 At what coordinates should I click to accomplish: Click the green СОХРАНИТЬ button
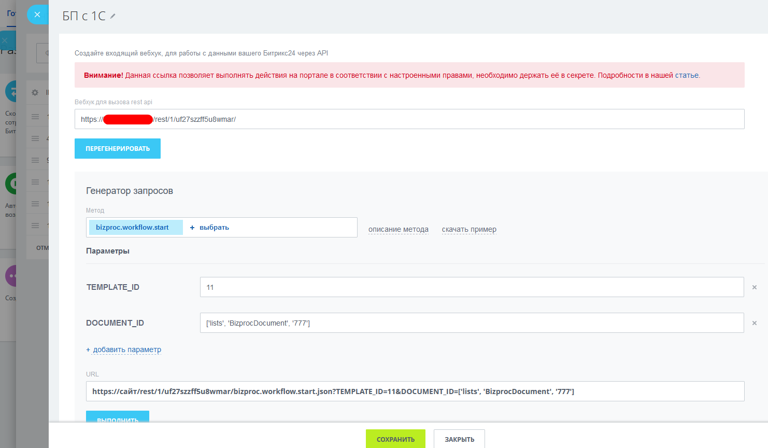coord(395,439)
